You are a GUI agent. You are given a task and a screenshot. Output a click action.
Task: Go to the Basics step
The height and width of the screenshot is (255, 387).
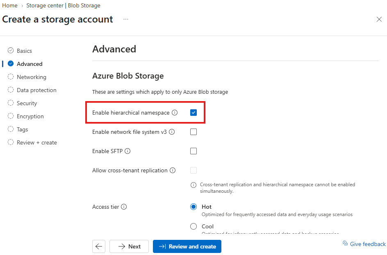click(x=20, y=51)
